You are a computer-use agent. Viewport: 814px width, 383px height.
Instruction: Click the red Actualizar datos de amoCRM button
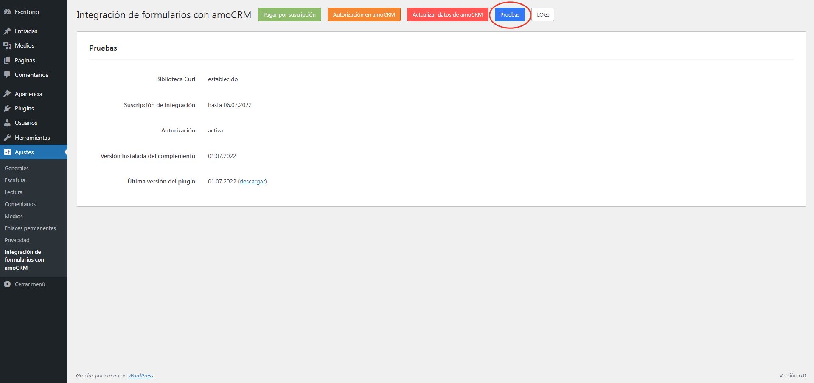tap(447, 14)
